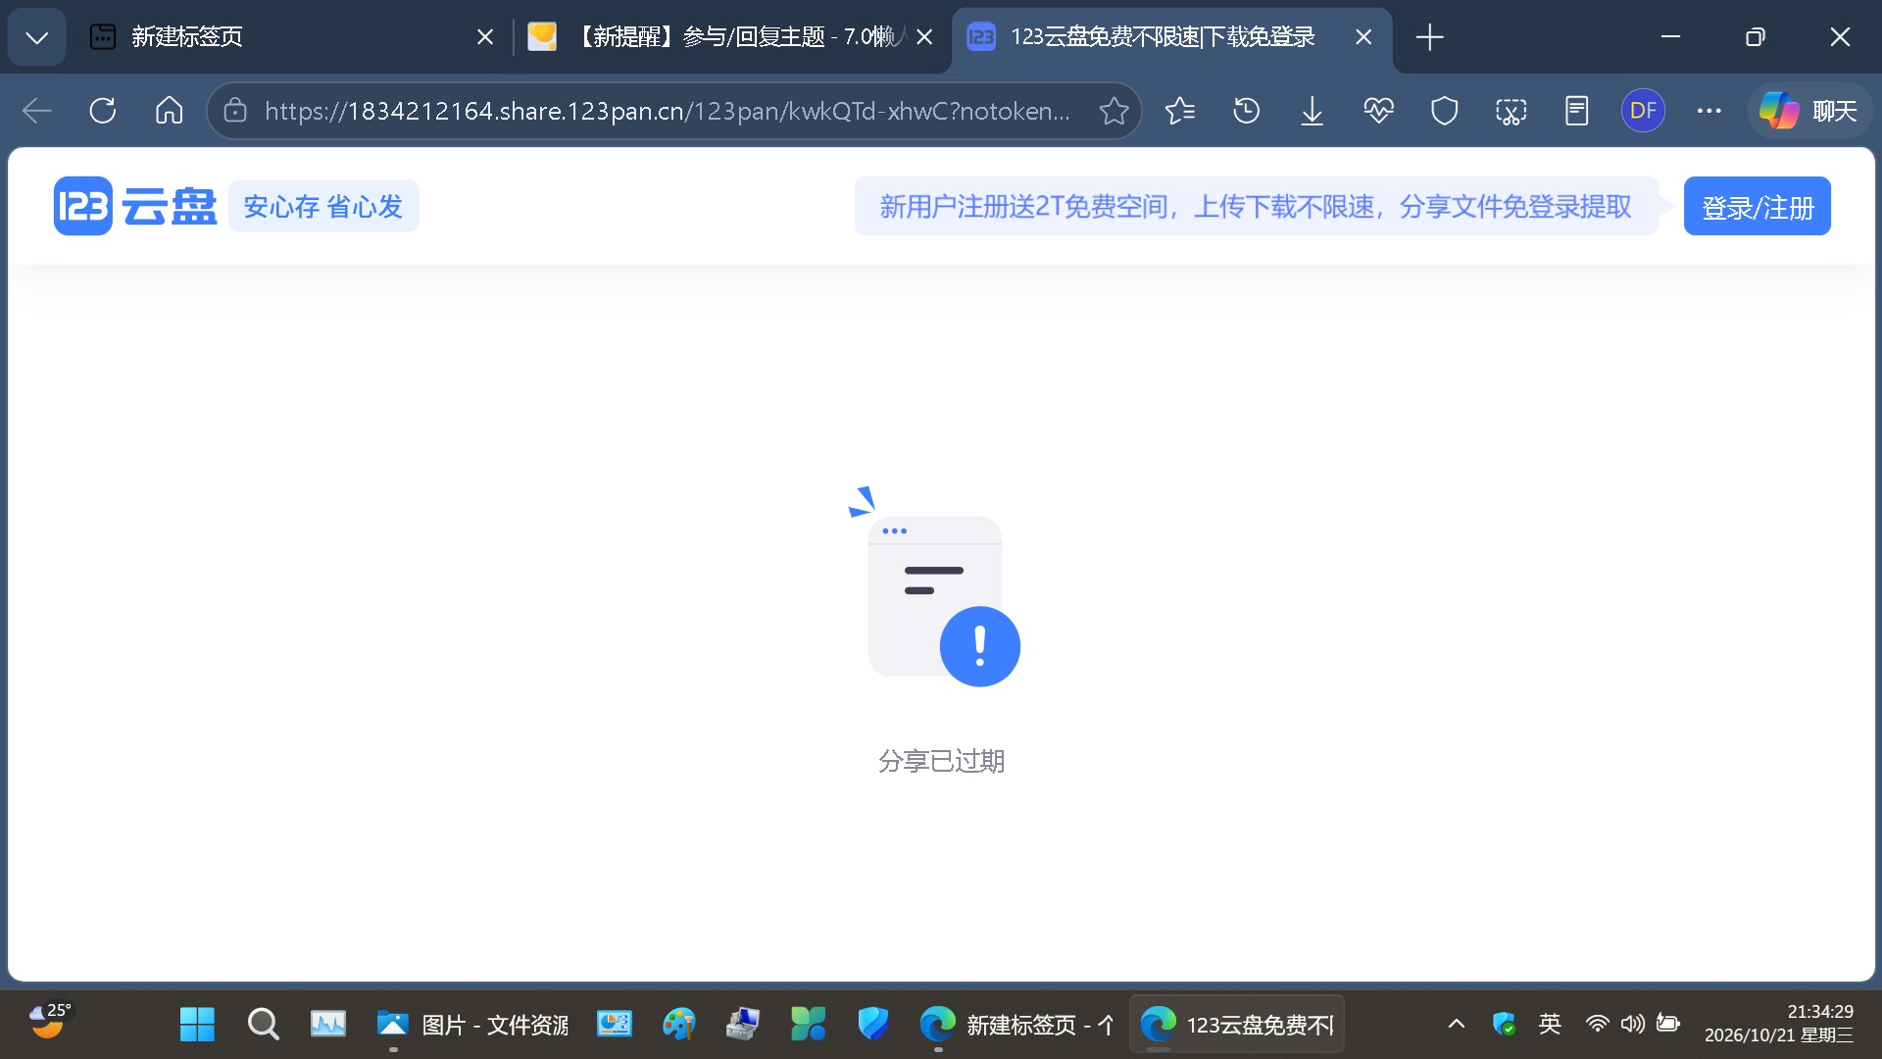Open the shield security icon in toolbar
The width and height of the screenshot is (1882, 1059).
tap(1445, 111)
